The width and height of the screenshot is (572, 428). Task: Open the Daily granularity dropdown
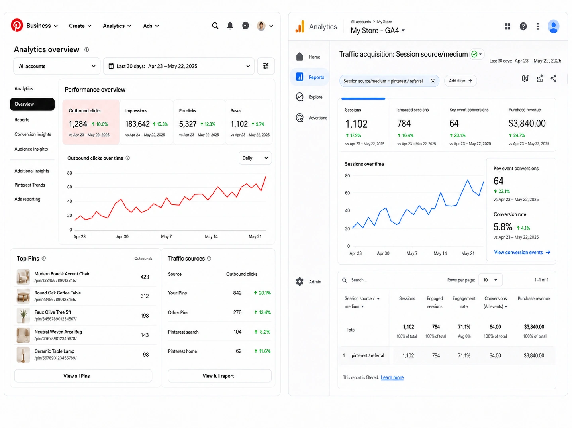(x=255, y=158)
